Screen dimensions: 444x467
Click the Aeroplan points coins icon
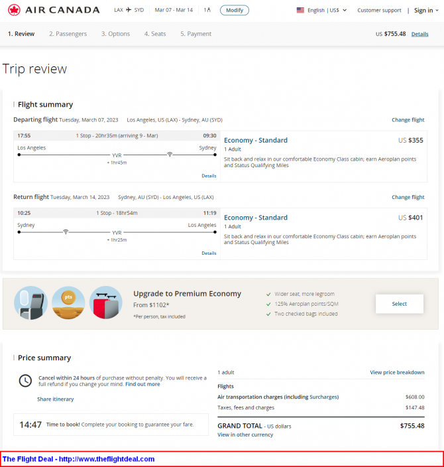click(x=68, y=303)
